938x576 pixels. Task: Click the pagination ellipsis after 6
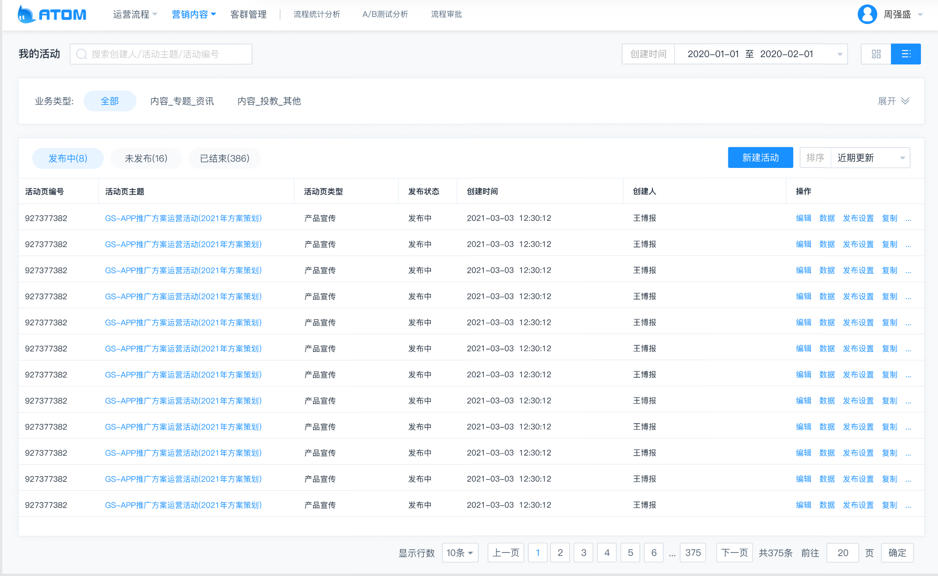[x=672, y=554]
